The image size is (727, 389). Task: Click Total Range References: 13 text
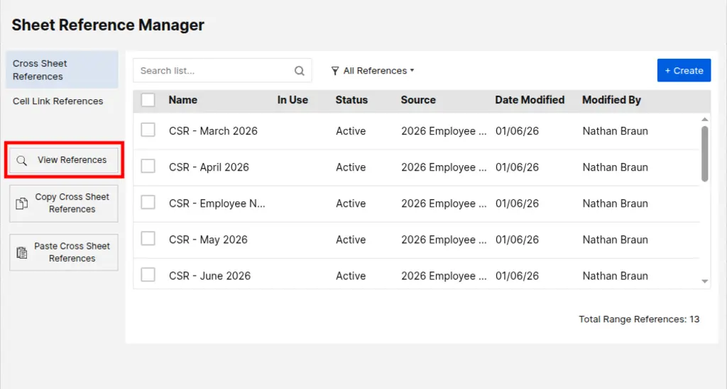tap(639, 319)
